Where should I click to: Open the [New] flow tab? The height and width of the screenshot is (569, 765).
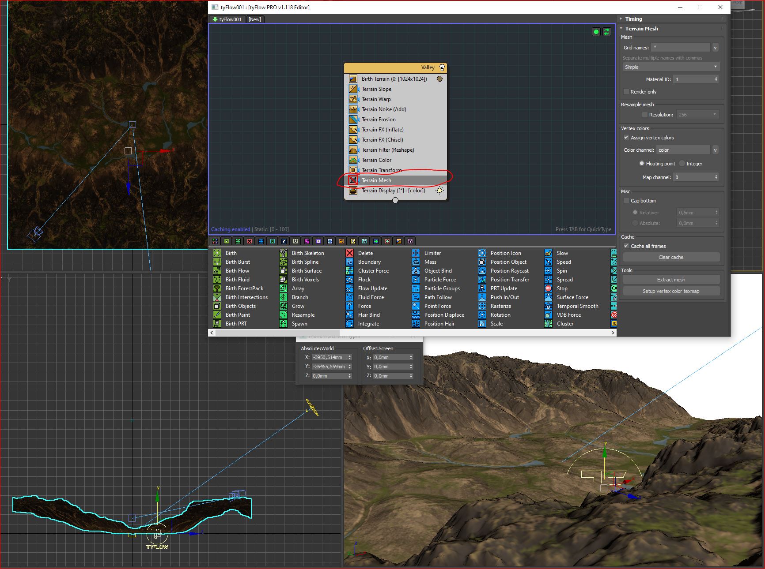[x=255, y=19]
